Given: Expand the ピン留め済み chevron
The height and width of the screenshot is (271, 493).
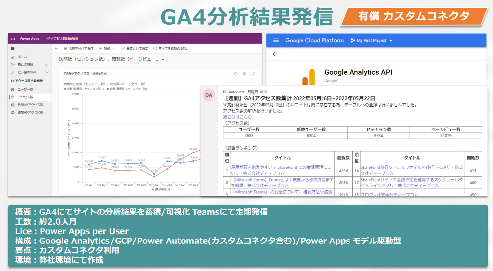Looking at the screenshot, I should point(47,72).
